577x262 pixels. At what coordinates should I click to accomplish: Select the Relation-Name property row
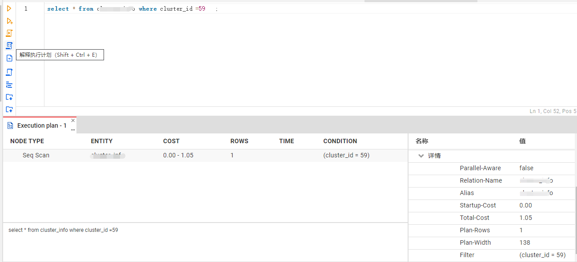click(x=491, y=181)
